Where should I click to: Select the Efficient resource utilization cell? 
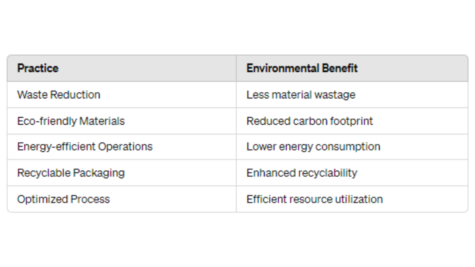(352, 199)
